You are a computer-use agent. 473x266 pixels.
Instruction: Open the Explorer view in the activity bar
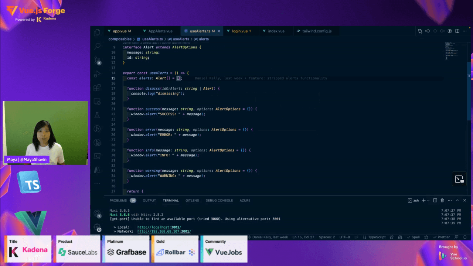tap(97, 33)
